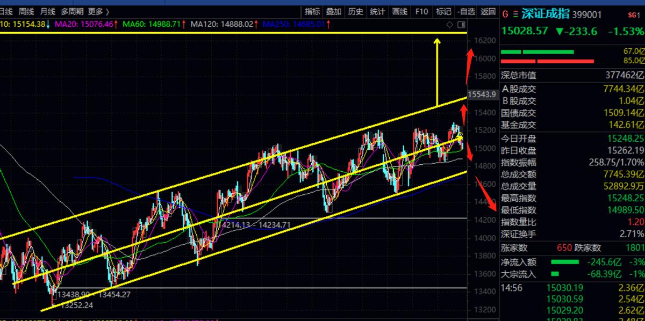Click the 指数量比 value 1.20
The height and width of the screenshot is (321, 645).
(635, 222)
